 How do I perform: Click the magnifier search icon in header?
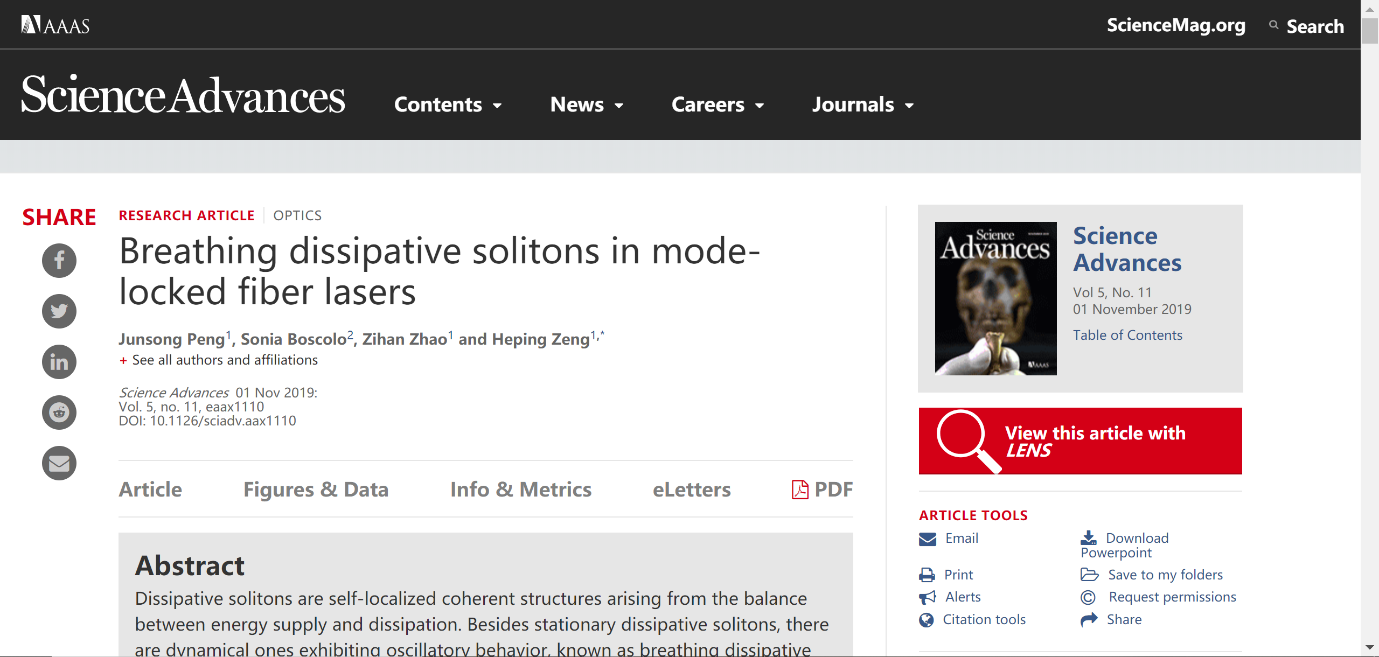(1273, 25)
